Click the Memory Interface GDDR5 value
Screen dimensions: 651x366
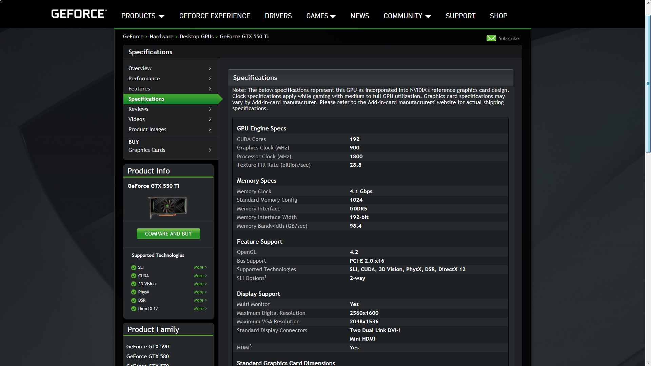[x=358, y=209]
